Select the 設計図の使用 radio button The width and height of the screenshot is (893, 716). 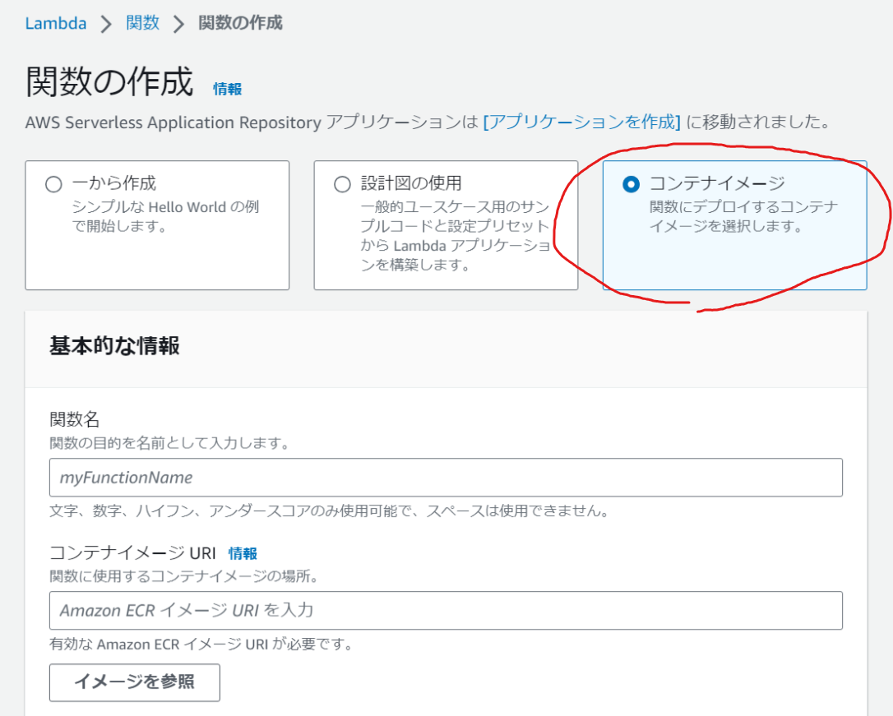(x=342, y=184)
